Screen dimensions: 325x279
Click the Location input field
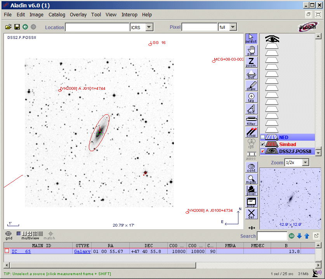tap(97, 27)
